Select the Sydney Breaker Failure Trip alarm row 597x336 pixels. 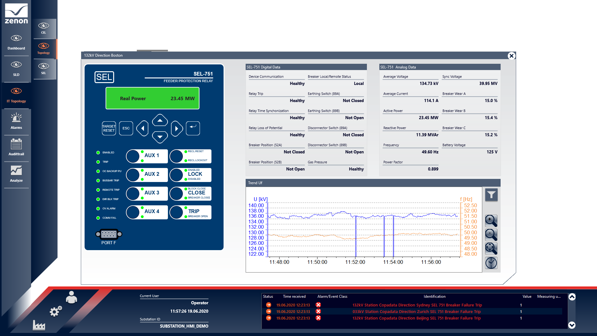tap(417, 305)
